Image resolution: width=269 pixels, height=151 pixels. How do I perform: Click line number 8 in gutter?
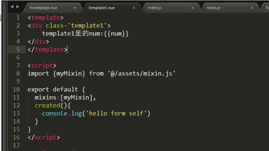point(18,73)
